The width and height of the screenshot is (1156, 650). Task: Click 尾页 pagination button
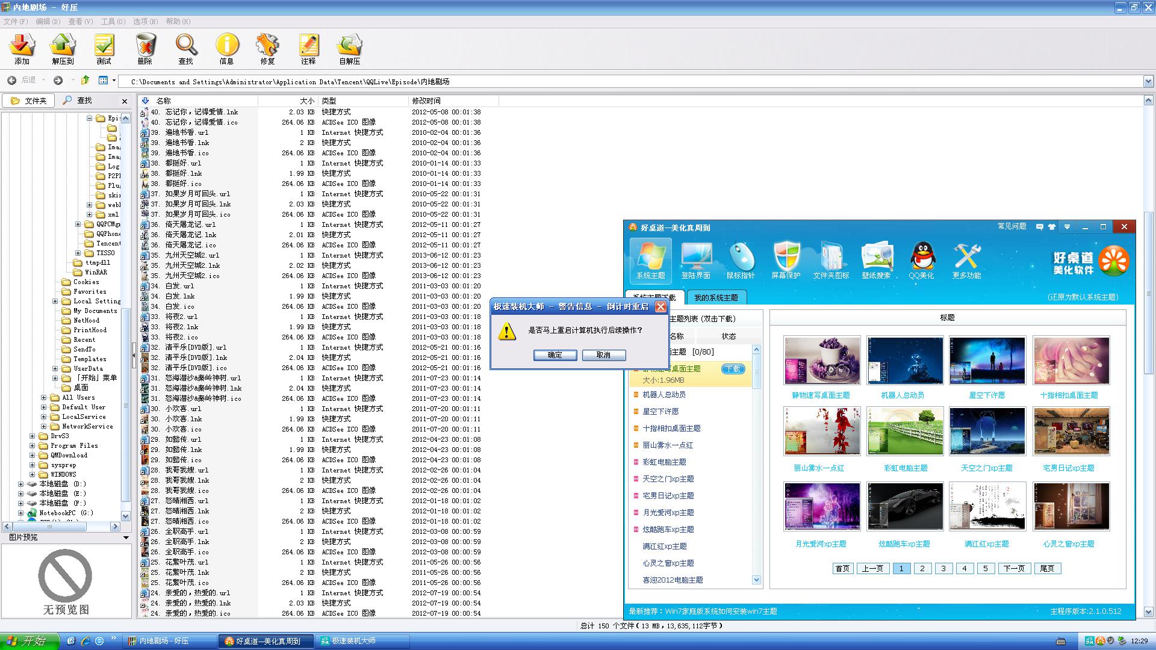click(1047, 568)
